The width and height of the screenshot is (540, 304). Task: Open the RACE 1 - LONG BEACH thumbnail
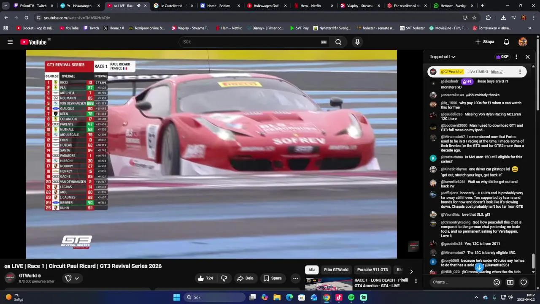pyautogui.click(x=329, y=285)
